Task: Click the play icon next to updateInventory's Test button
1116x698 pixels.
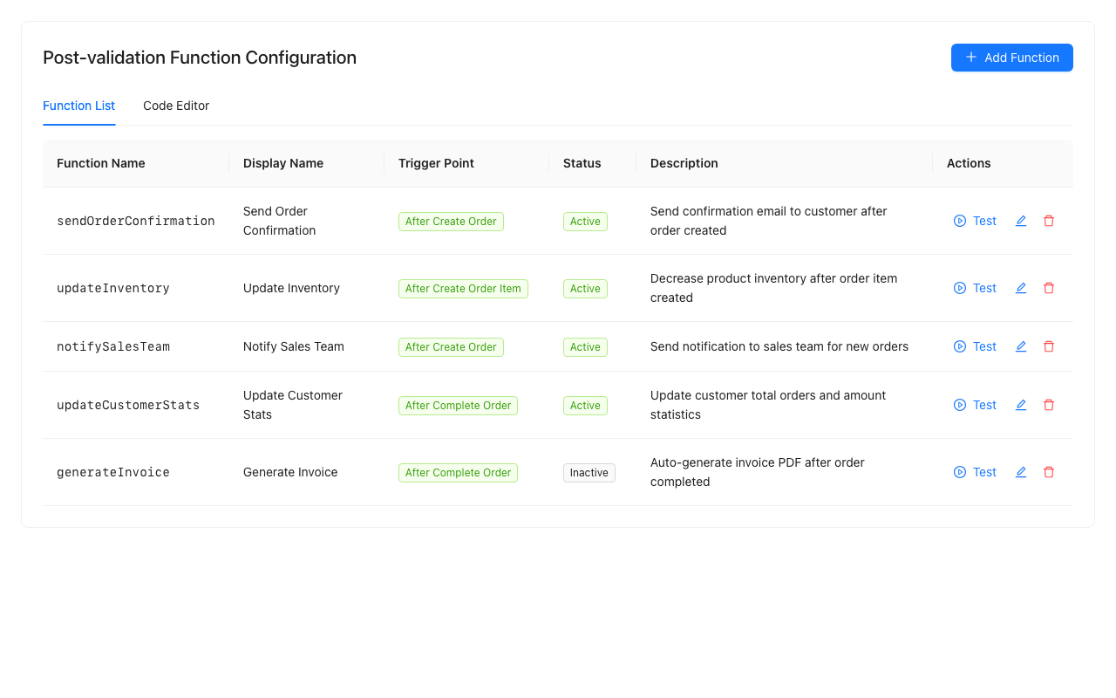Action: point(960,288)
